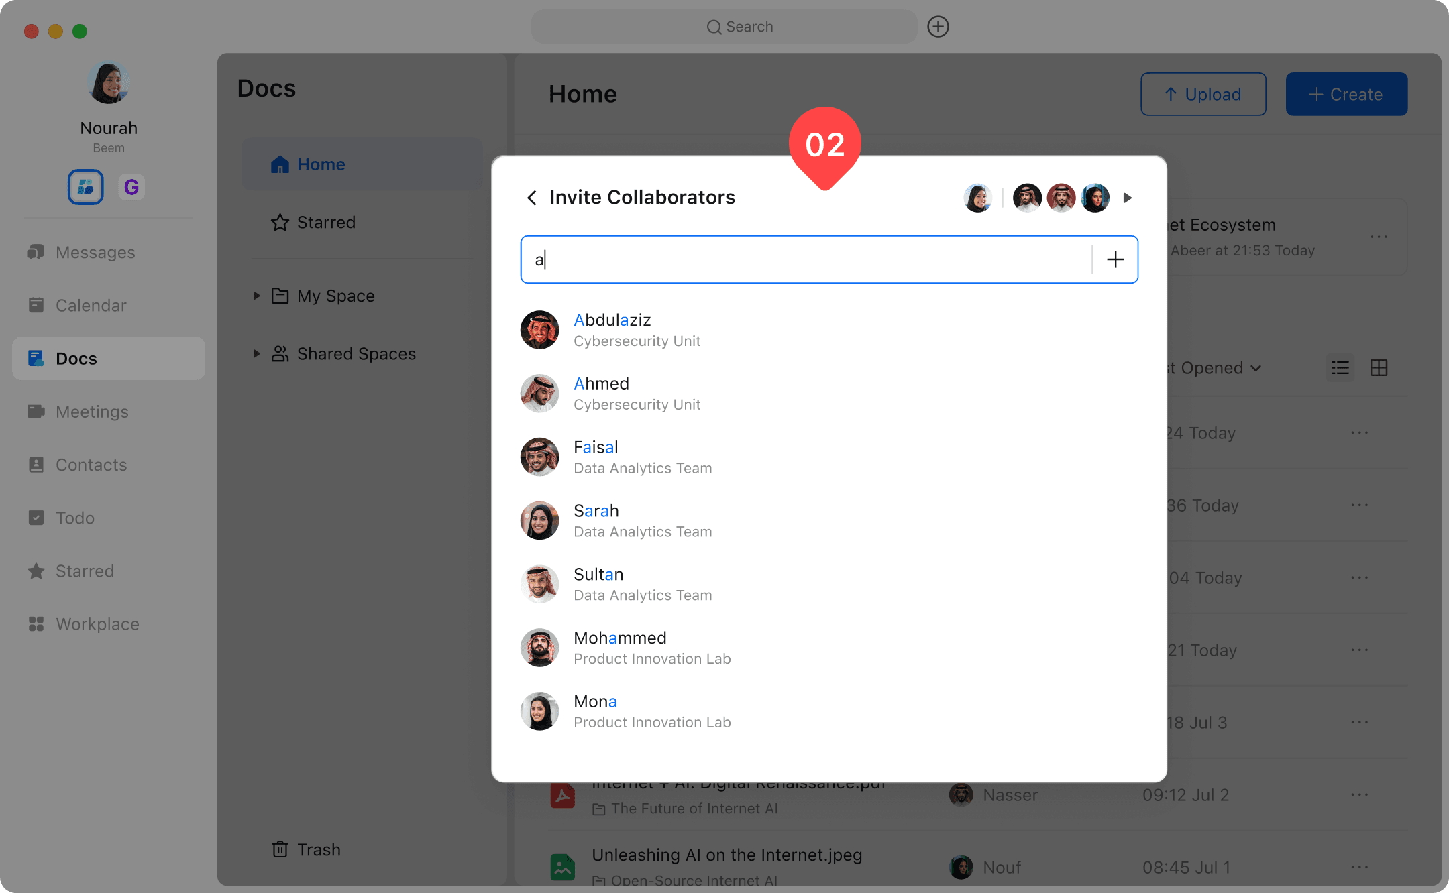Click the collaborator name input field
Image resolution: width=1449 pixels, height=893 pixels.
coord(805,259)
